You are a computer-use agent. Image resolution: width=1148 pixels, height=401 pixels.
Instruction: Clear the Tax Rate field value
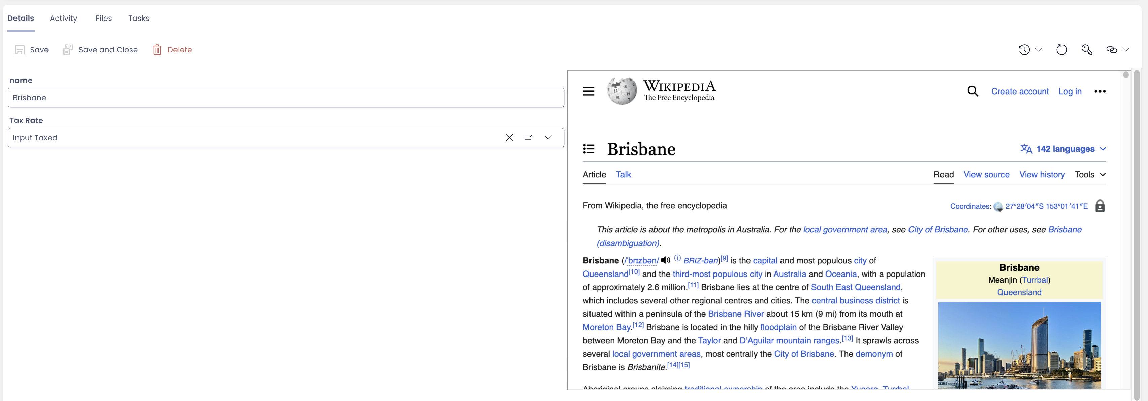click(x=510, y=138)
